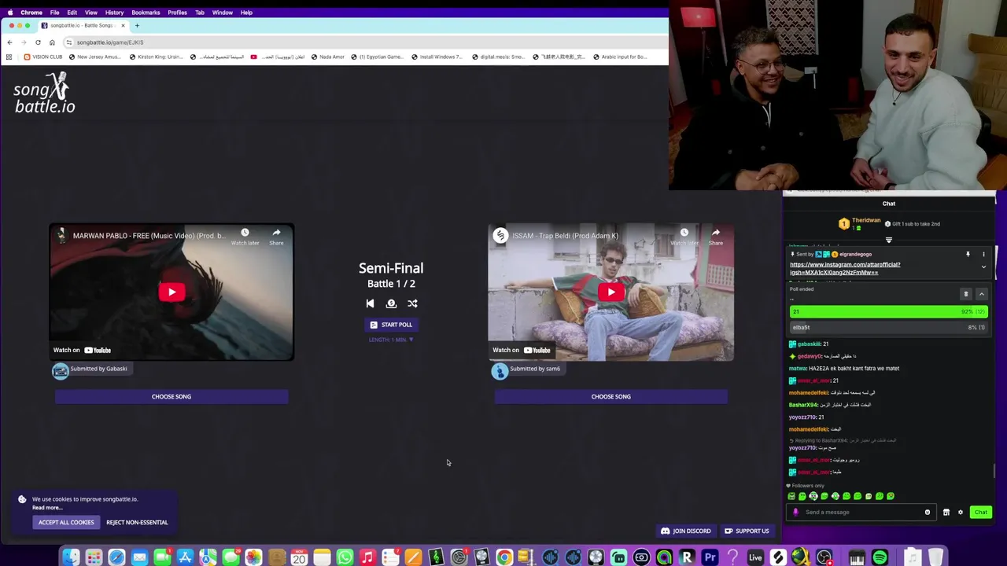Click Watch later on MARWAN PABLO video
This screenshot has width=1007, height=566.
pyautogui.click(x=245, y=237)
